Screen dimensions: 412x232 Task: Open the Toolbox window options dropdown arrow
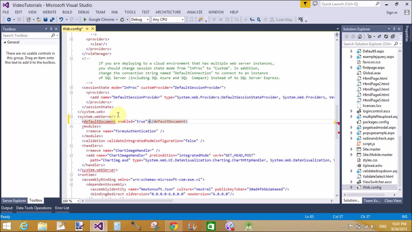tap(46, 29)
